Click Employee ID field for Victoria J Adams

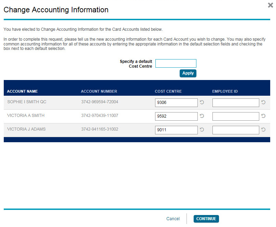tap(236, 130)
